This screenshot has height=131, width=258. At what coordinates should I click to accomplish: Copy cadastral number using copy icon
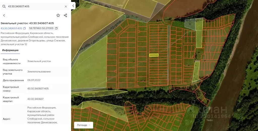pos(24,28)
